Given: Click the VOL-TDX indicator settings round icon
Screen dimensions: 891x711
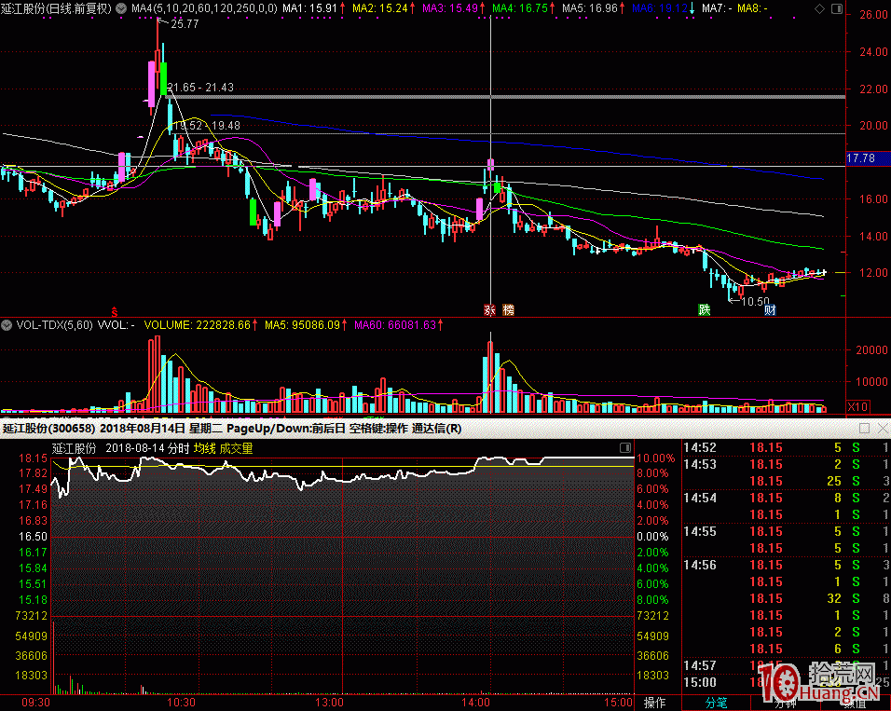Looking at the screenshot, I should (x=7, y=325).
